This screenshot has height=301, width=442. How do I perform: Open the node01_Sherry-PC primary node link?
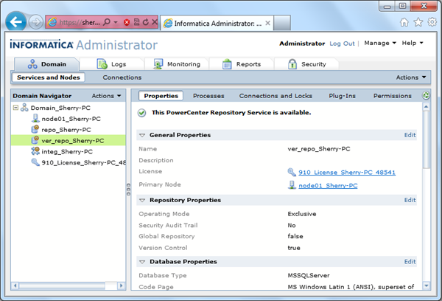328,185
